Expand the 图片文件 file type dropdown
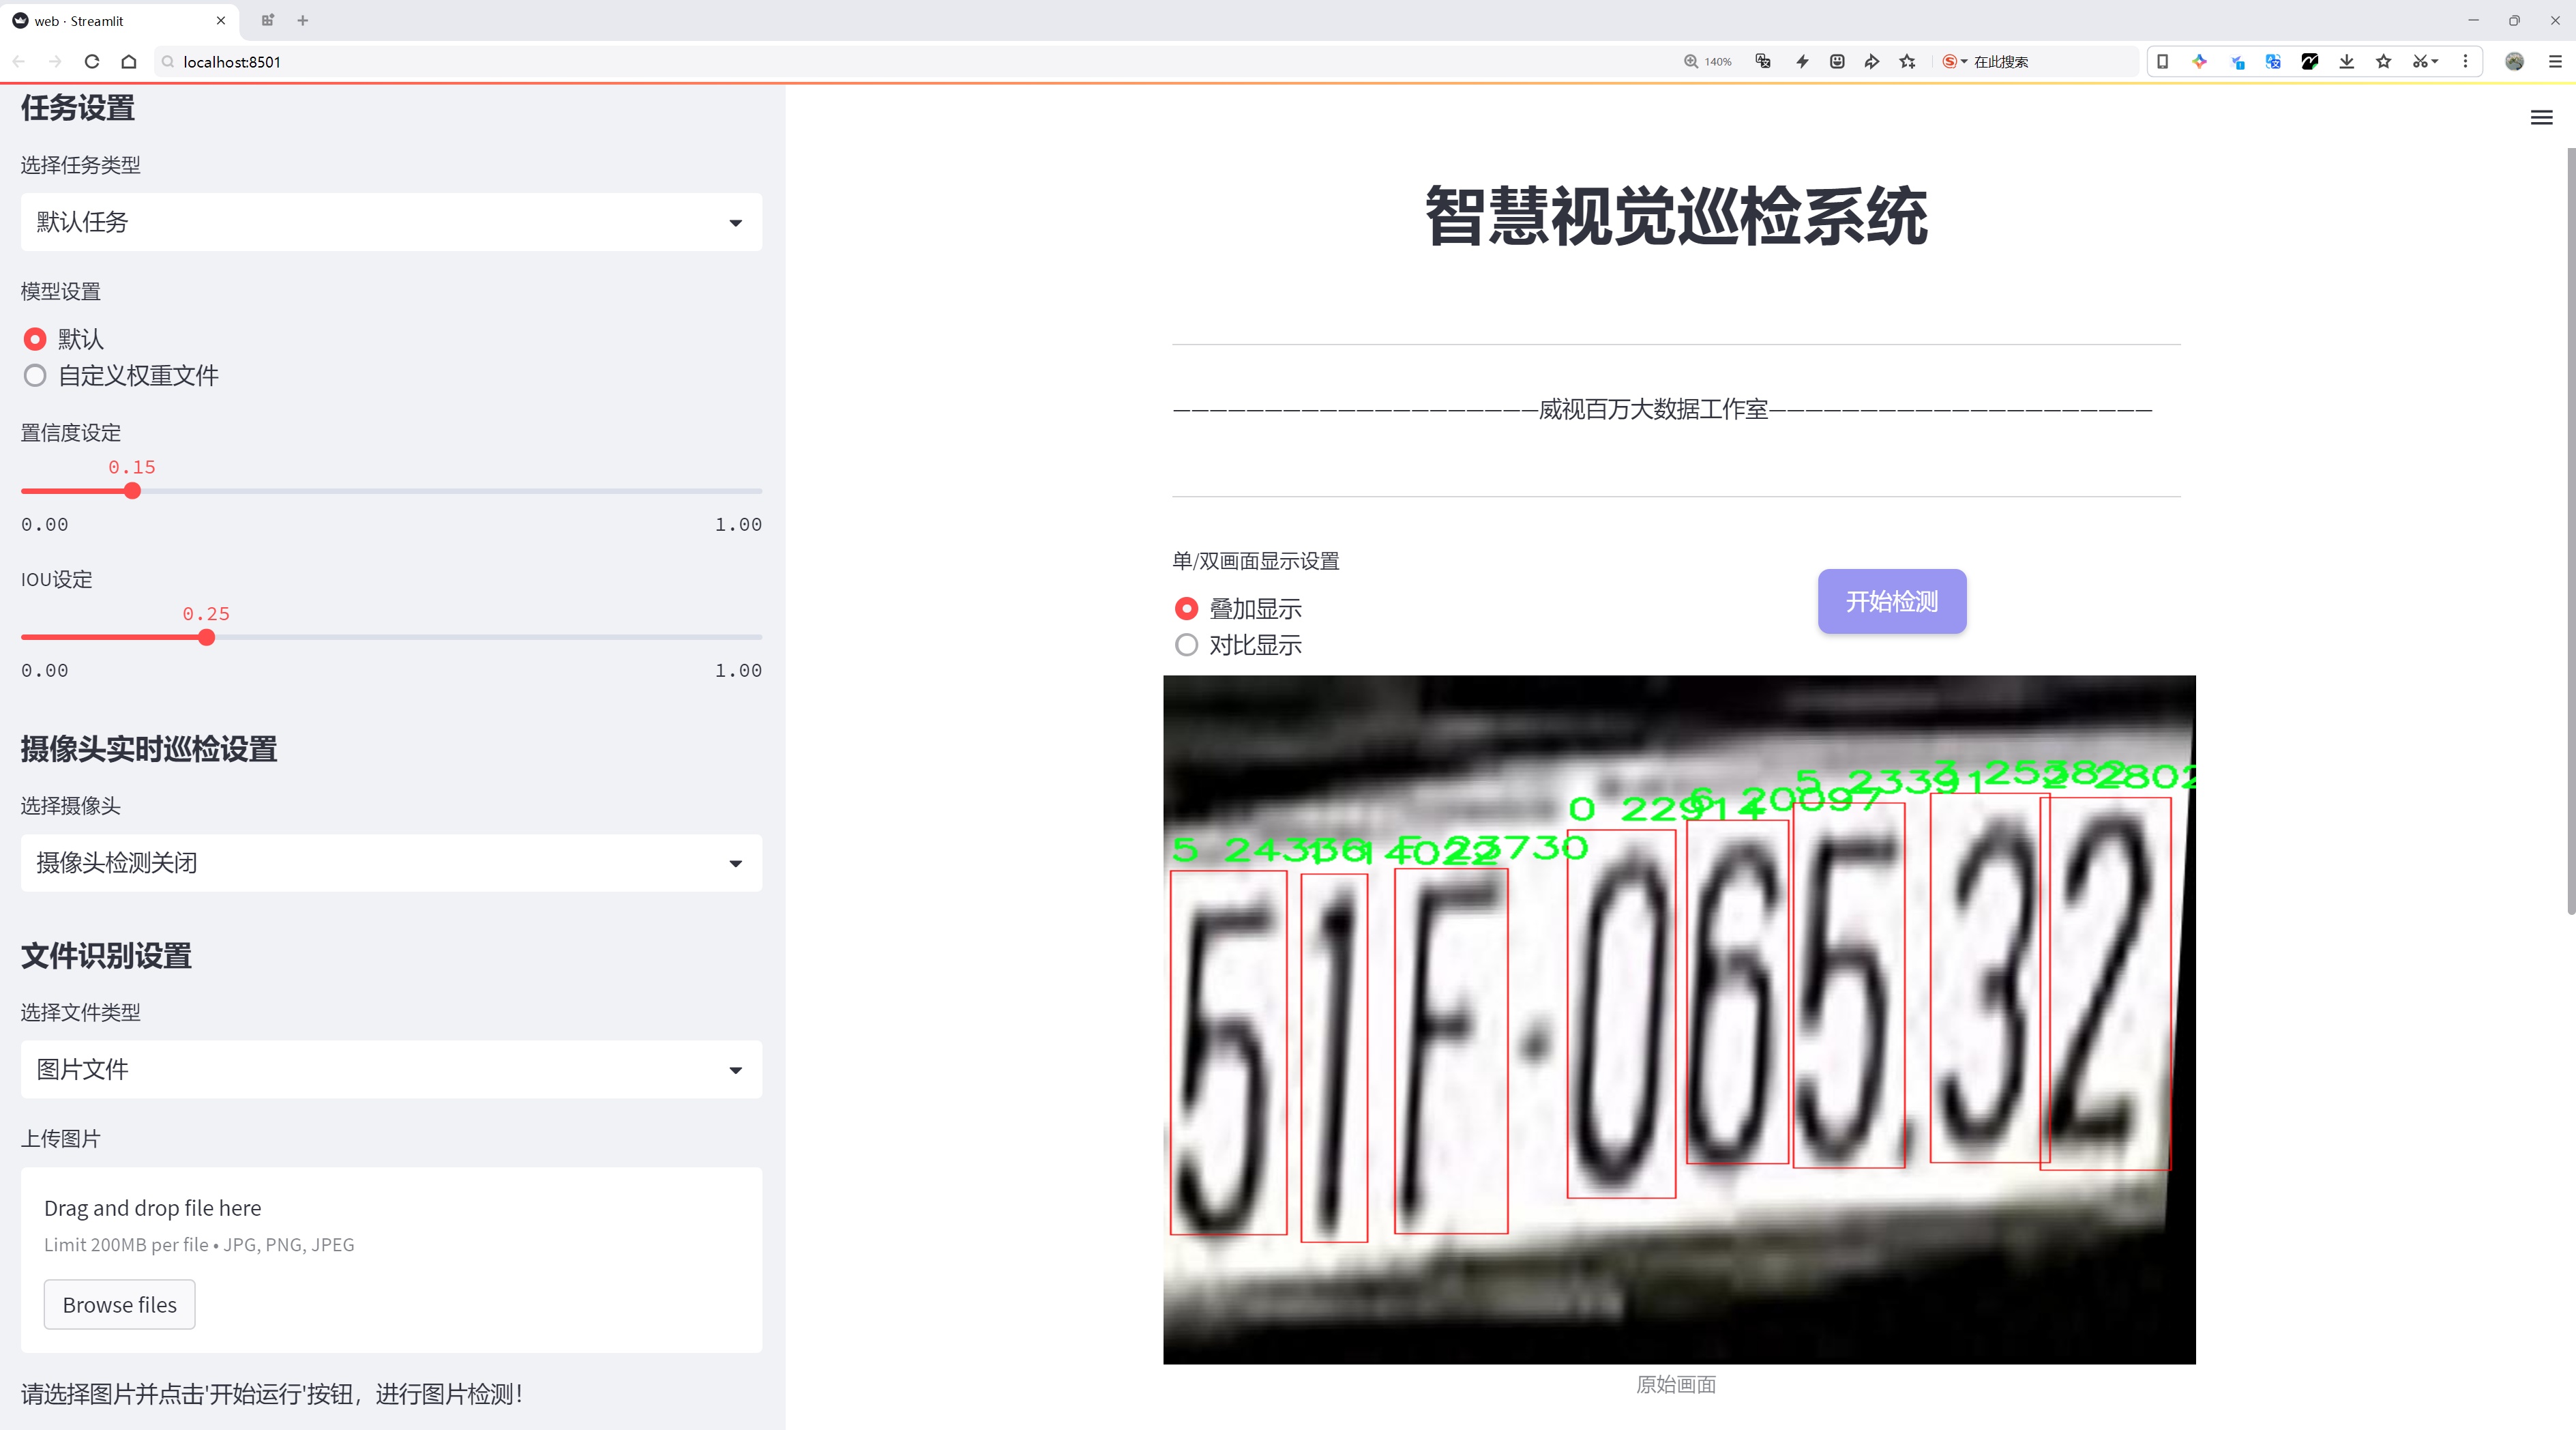The width and height of the screenshot is (2576, 1430). tap(391, 1069)
